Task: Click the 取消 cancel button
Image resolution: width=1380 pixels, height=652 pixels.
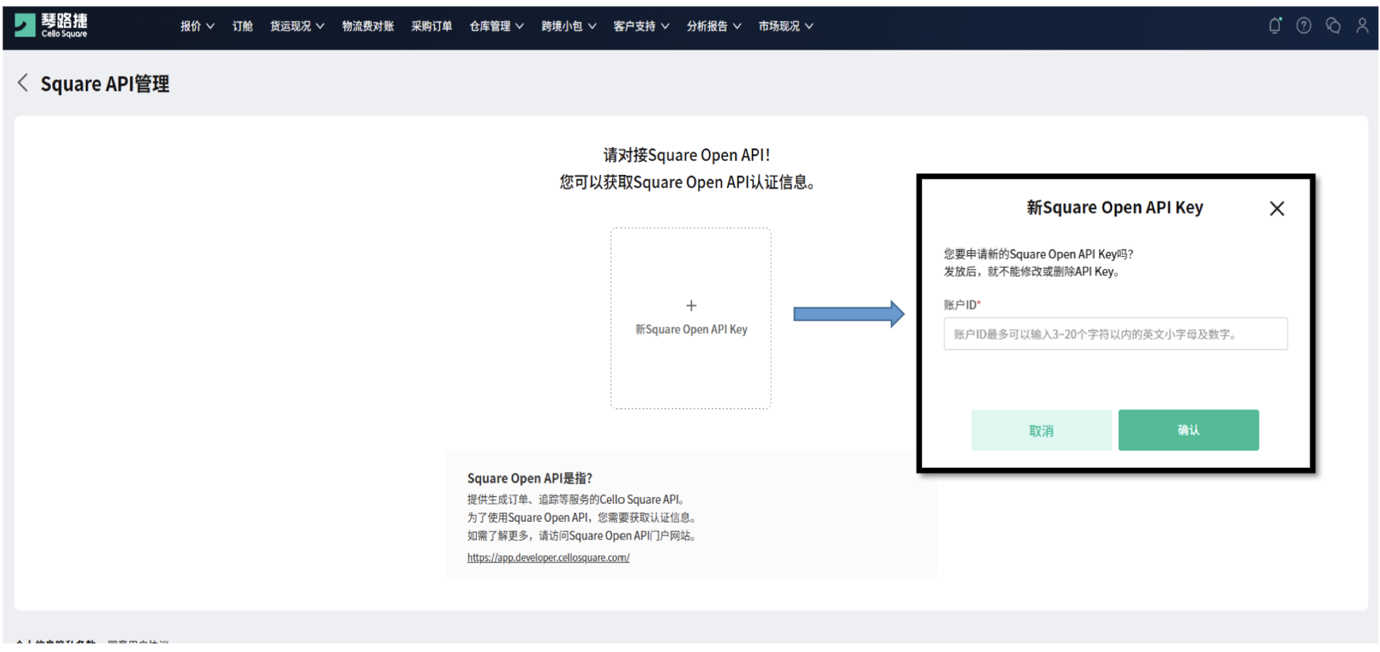Action: [1041, 429]
